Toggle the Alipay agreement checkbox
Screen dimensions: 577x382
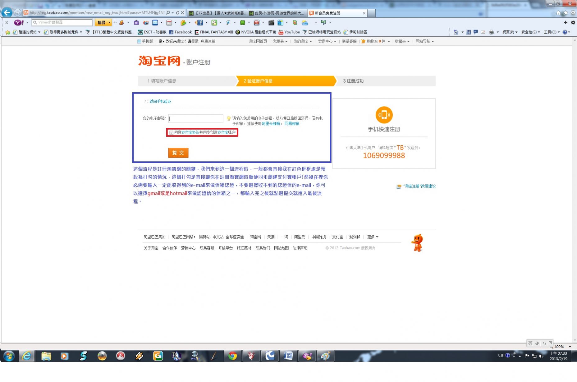pyautogui.click(x=171, y=133)
